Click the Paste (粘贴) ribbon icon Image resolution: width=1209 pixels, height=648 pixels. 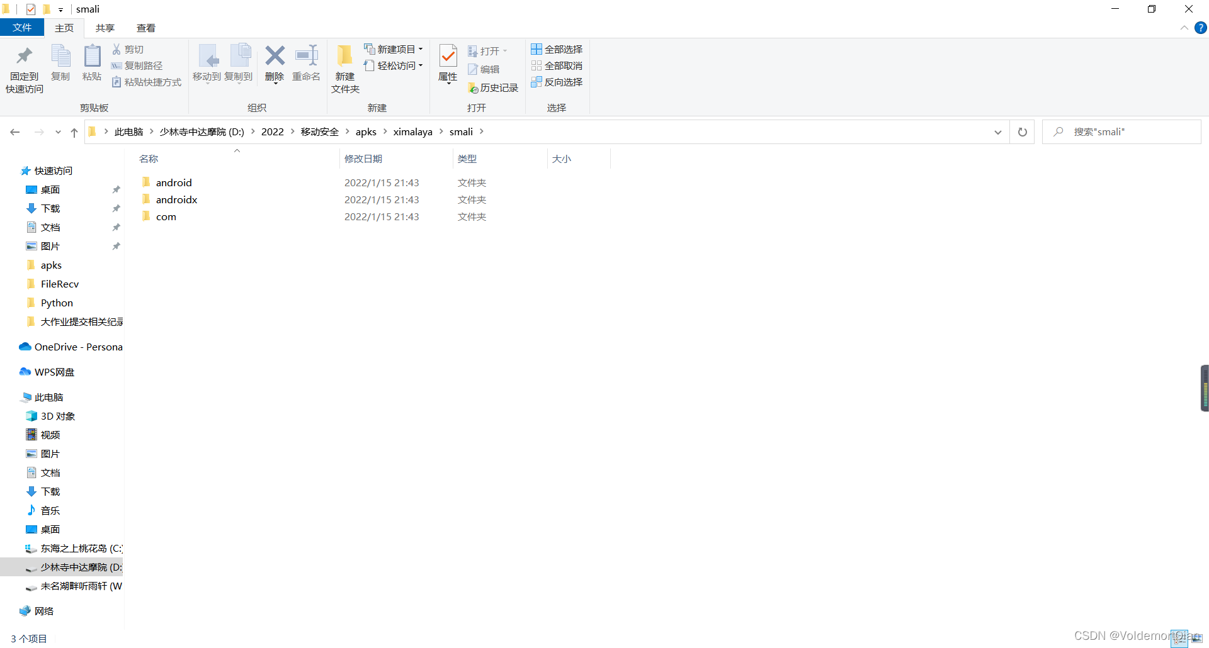pos(92,56)
